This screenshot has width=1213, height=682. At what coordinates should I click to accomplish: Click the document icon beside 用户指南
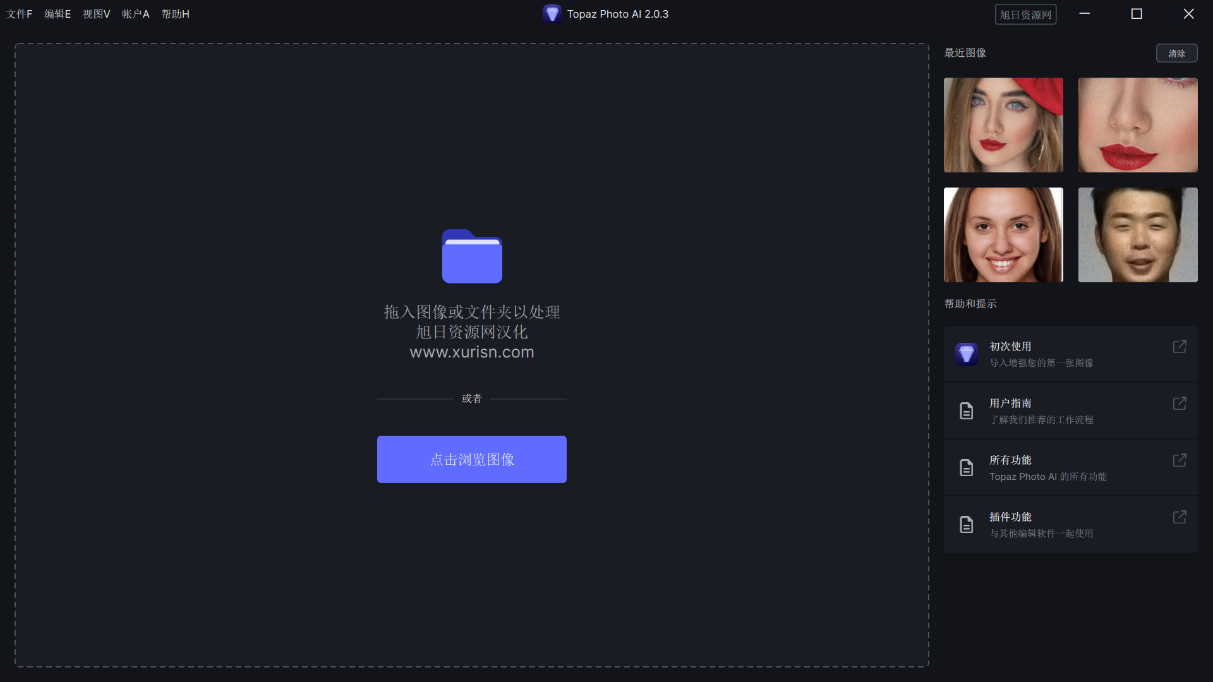tap(967, 411)
